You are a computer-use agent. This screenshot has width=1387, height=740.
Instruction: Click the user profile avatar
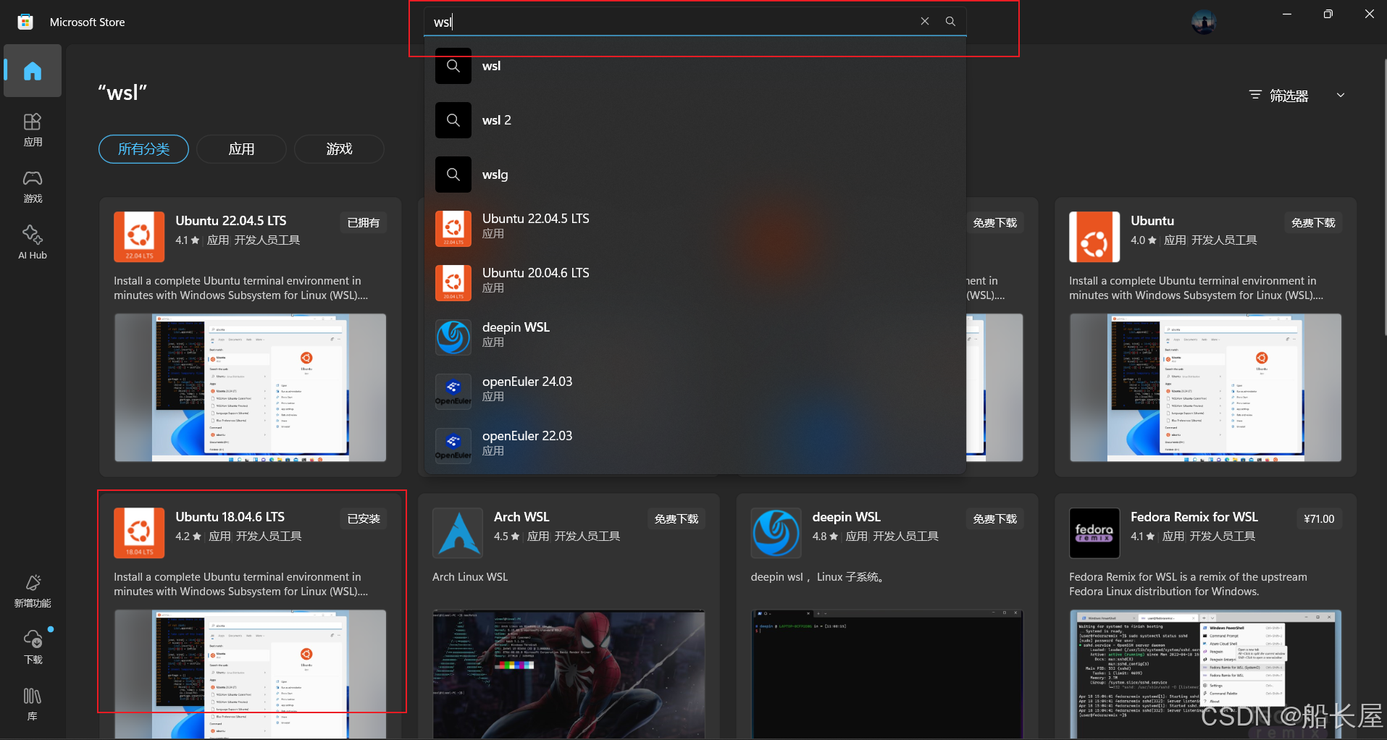1202,21
